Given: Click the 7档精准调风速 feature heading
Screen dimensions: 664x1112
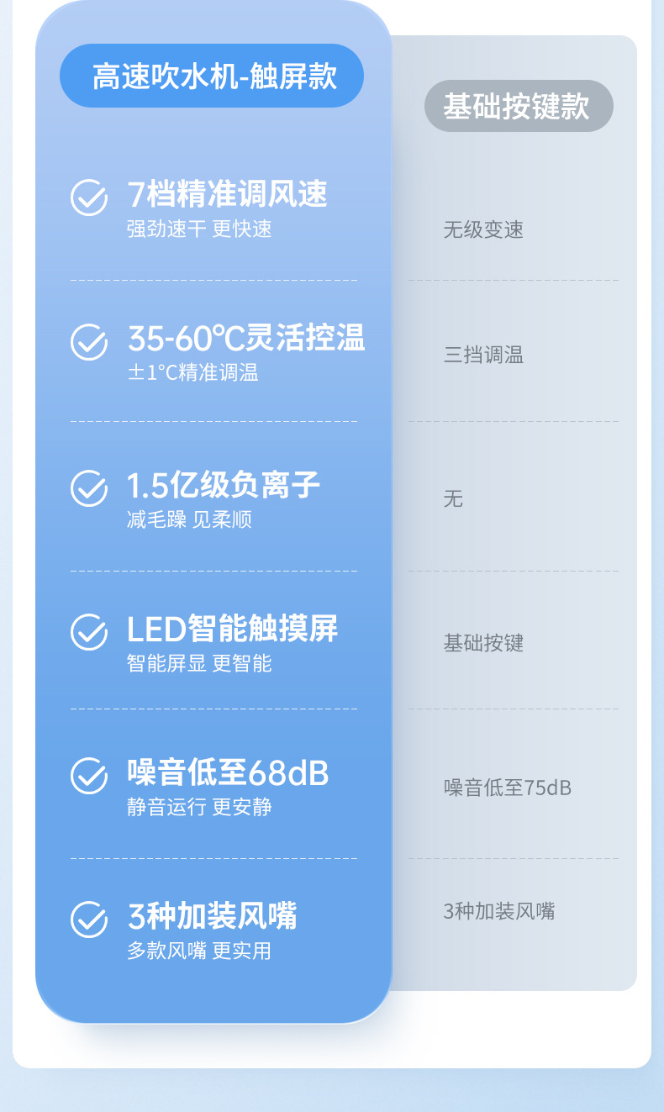Looking at the screenshot, I should pos(227,195).
